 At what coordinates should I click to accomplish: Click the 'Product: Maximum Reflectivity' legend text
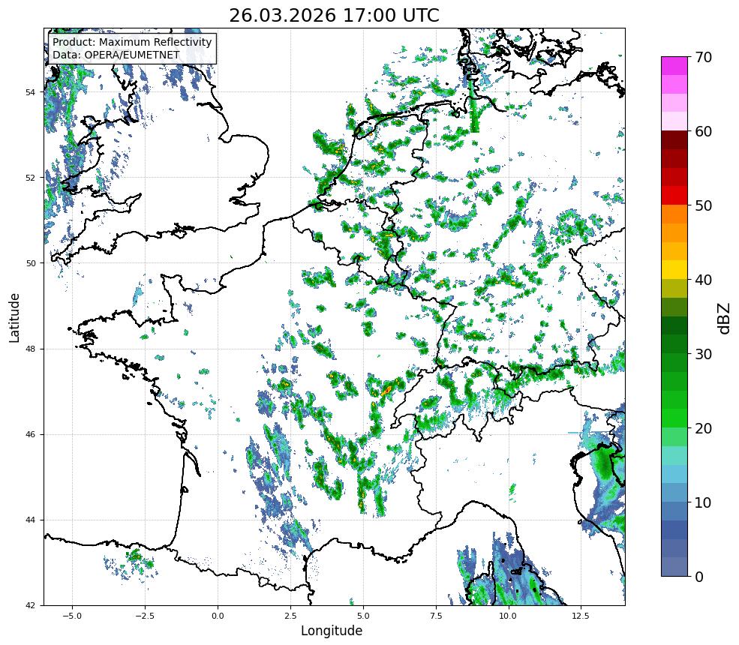coord(132,42)
